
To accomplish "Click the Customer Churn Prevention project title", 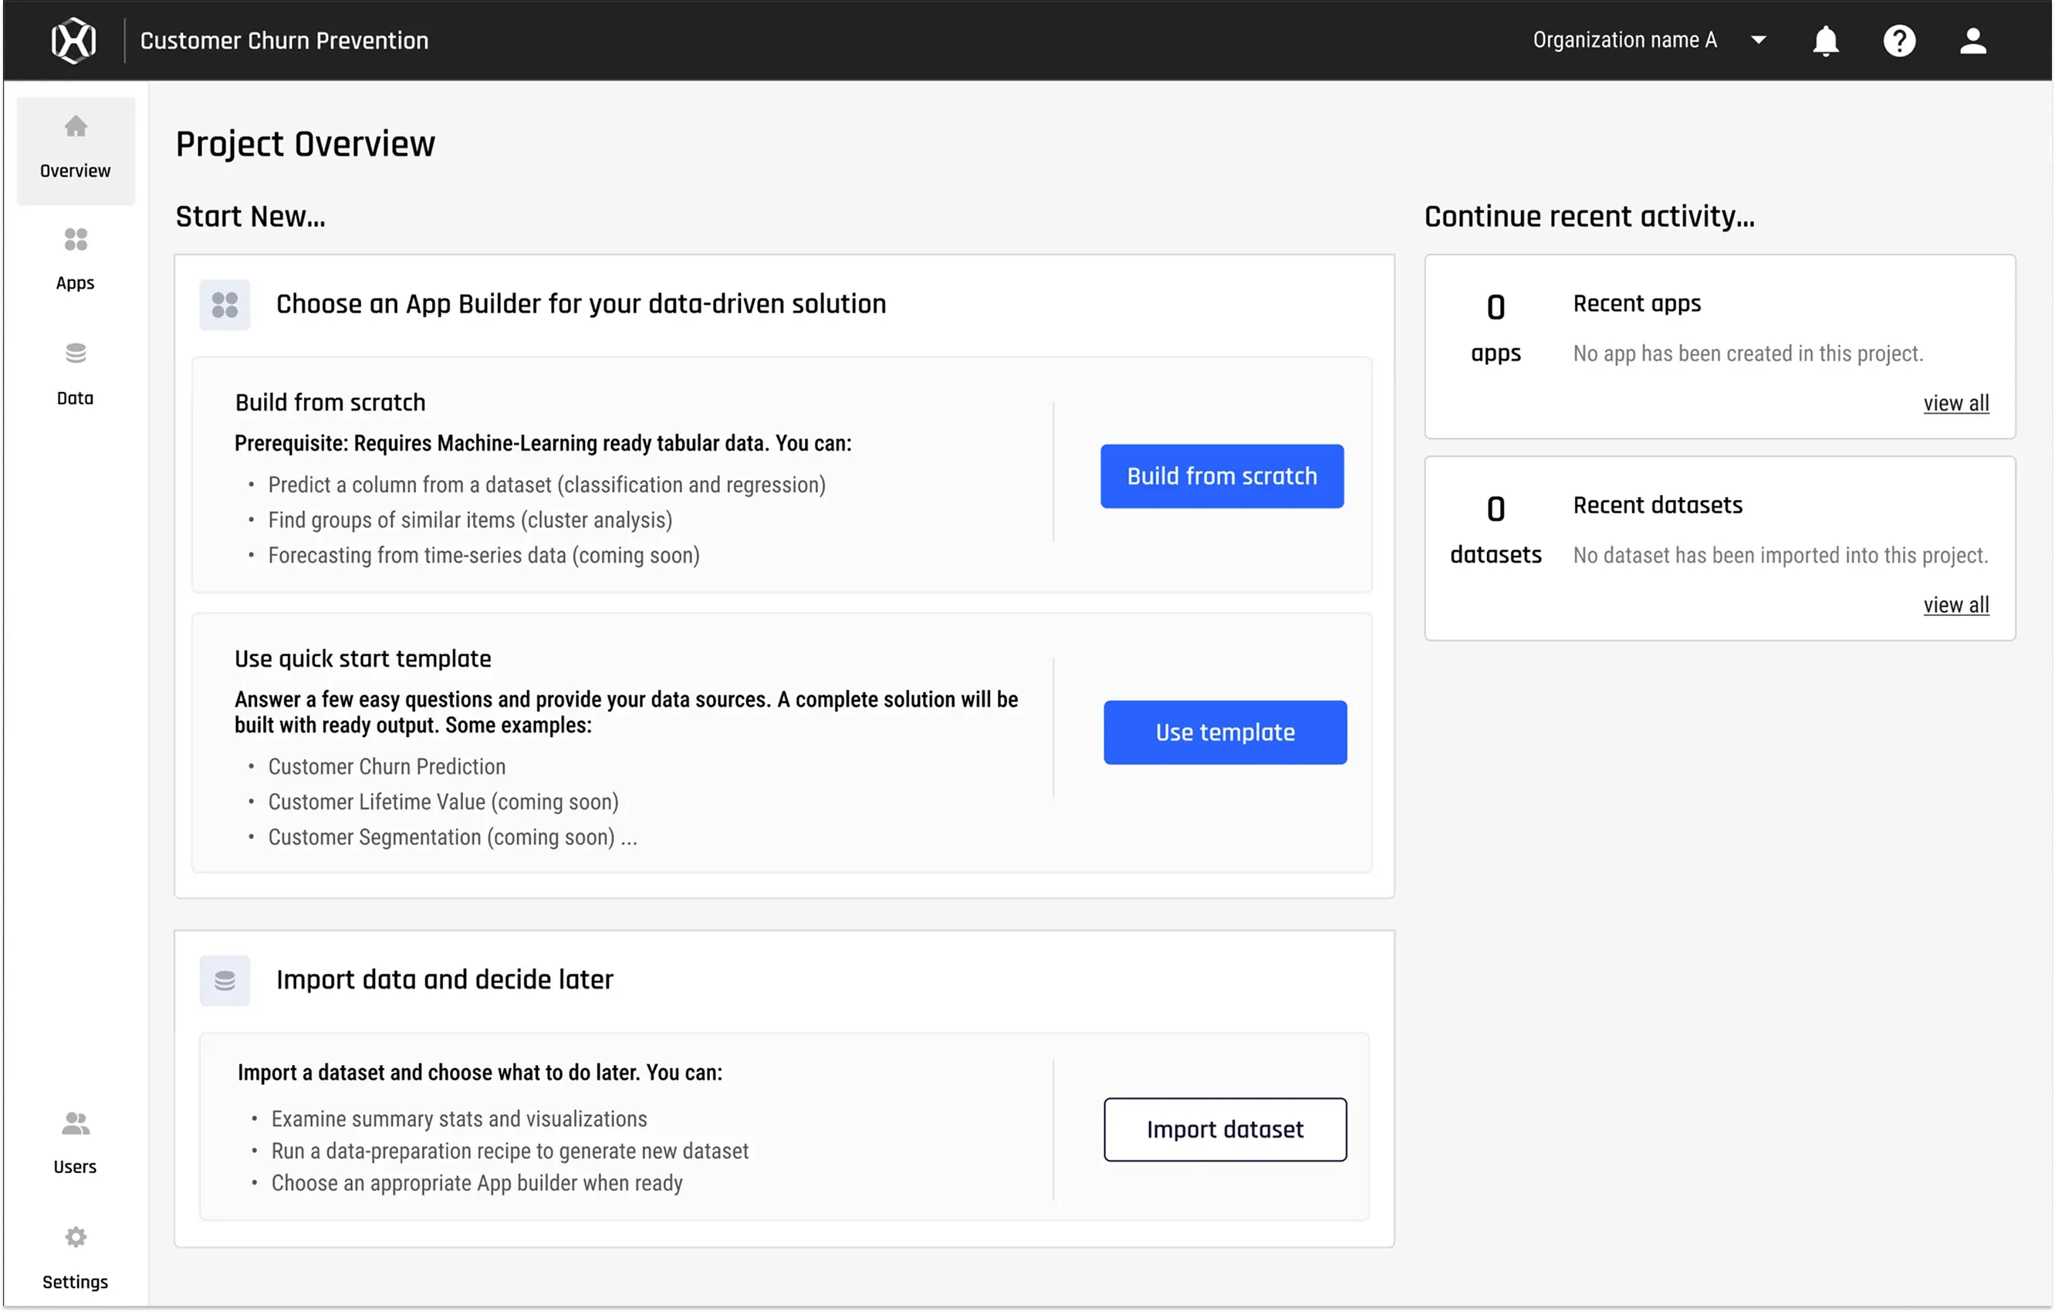I will (284, 40).
